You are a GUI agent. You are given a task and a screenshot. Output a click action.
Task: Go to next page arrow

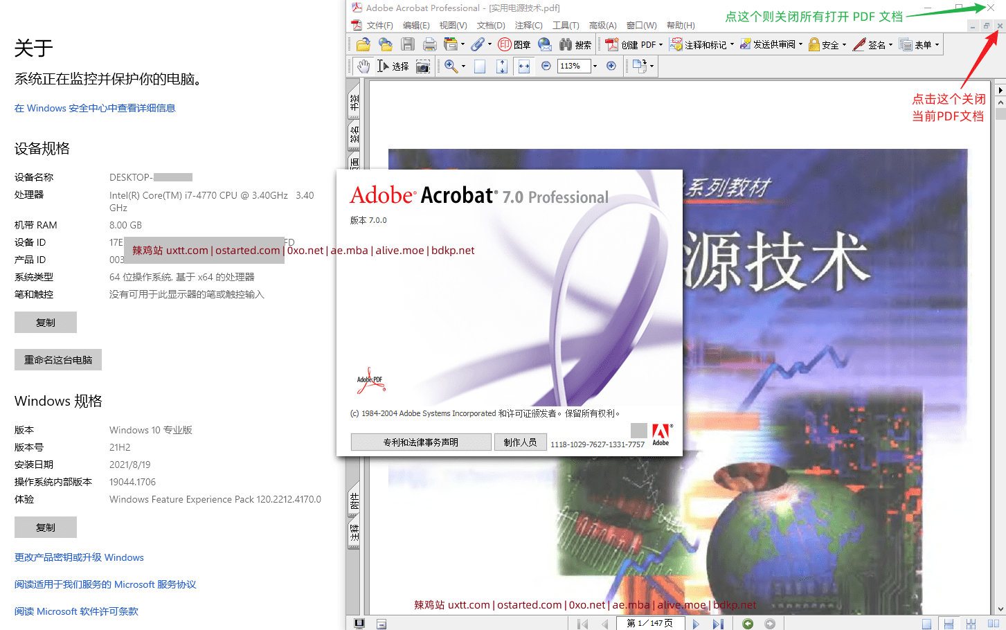[x=696, y=624]
